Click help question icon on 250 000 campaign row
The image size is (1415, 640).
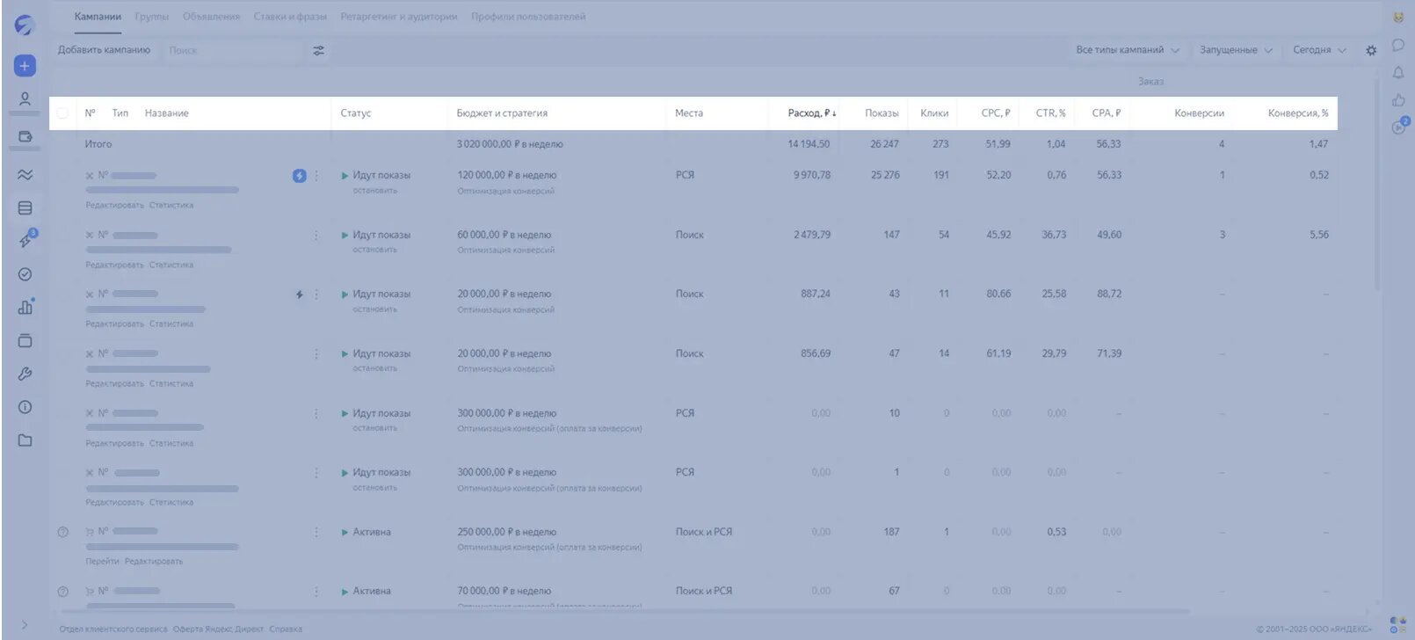tap(62, 532)
